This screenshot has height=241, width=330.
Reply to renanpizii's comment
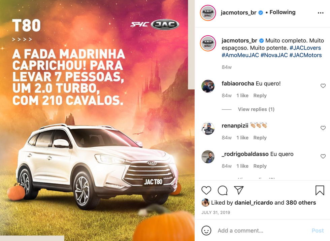[x=260, y=138]
